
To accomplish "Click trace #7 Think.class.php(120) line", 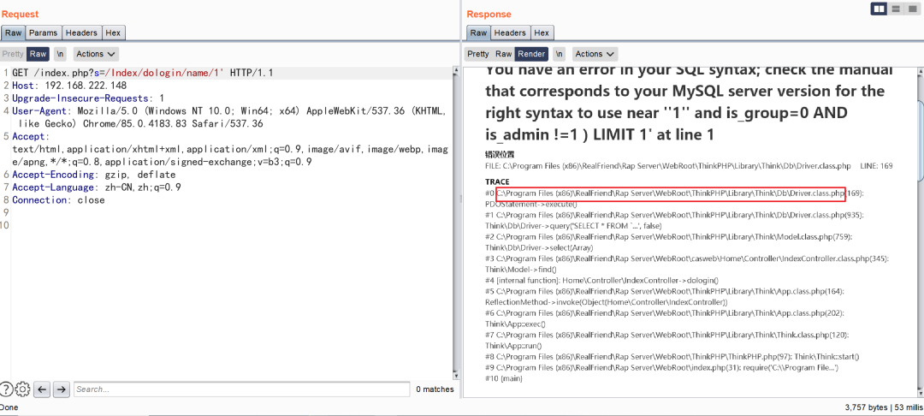I will [x=667, y=335].
